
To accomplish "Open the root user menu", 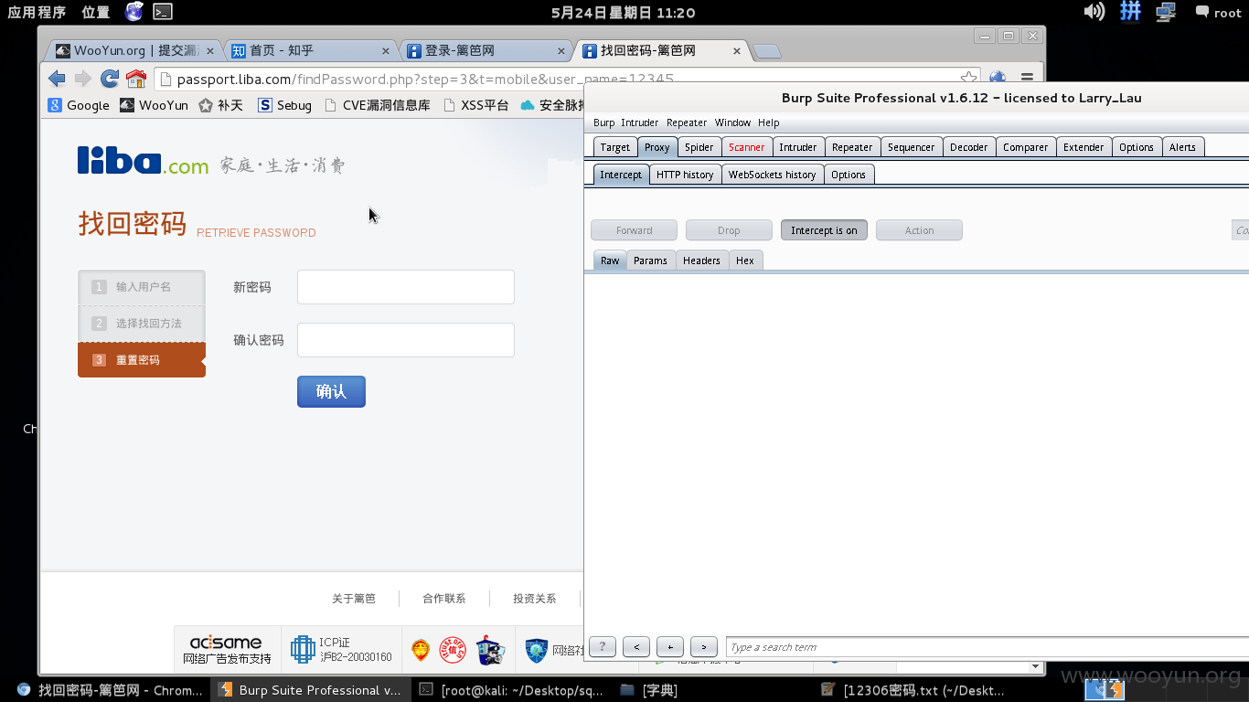I will pyautogui.click(x=1218, y=12).
